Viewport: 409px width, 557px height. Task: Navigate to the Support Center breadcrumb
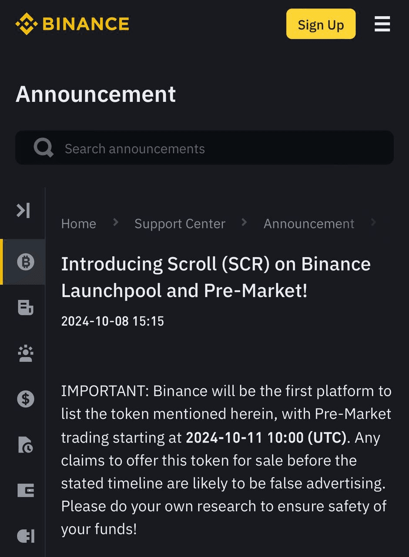click(x=180, y=224)
